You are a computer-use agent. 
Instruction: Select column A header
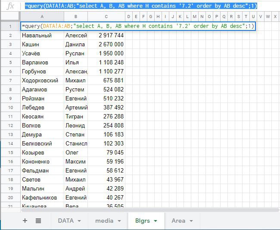click(x=42, y=17)
